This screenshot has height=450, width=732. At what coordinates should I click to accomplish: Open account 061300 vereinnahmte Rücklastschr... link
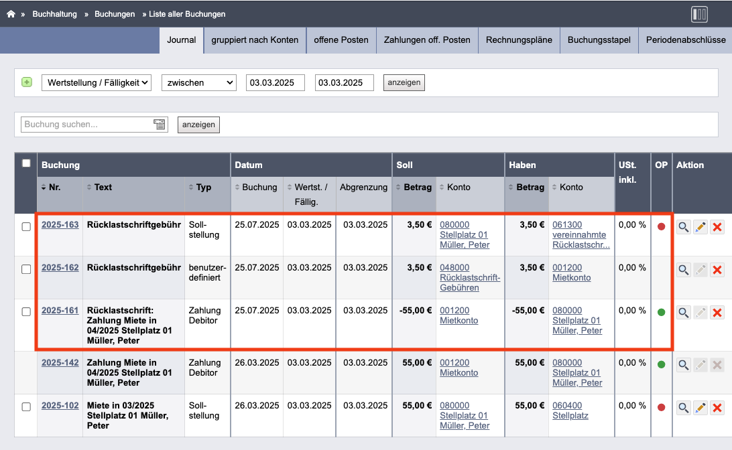(581, 234)
